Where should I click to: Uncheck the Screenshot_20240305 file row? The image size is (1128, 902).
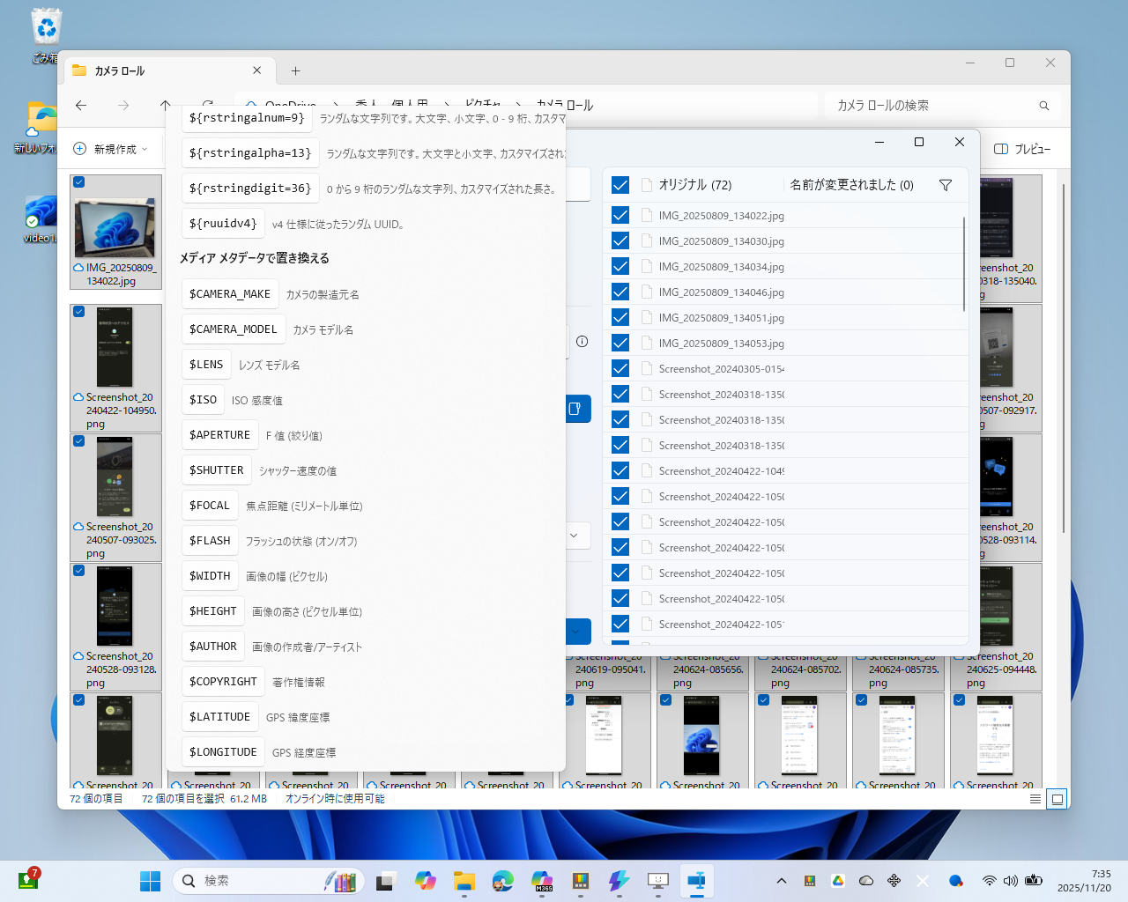coord(620,368)
